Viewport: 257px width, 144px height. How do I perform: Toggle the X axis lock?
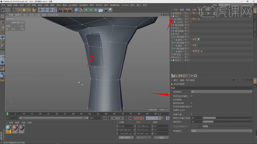tap(40, 10)
